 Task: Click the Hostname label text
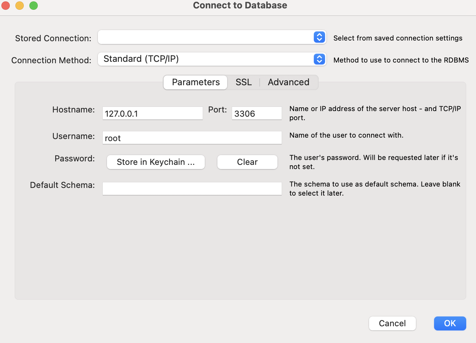73,110
